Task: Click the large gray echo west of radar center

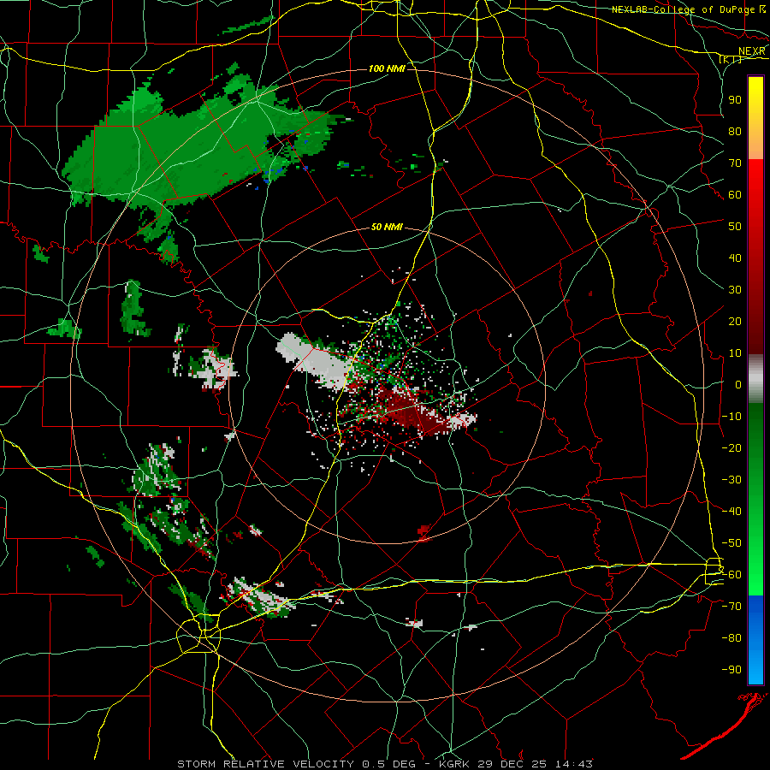Action: click(317, 361)
